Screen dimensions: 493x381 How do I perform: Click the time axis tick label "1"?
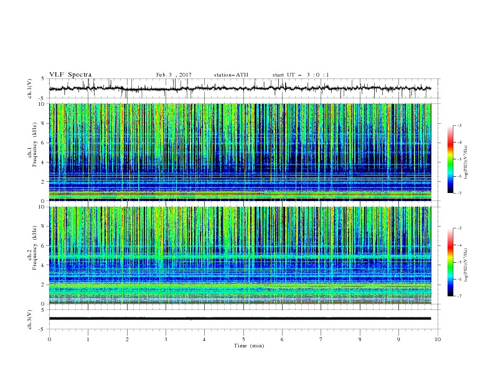88,339
